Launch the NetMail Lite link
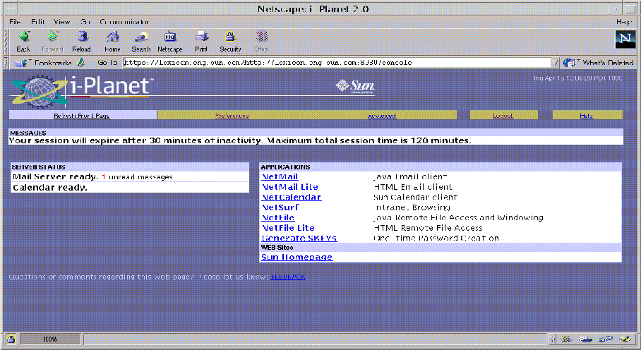Screen dimensions: 641x350 click(x=290, y=187)
